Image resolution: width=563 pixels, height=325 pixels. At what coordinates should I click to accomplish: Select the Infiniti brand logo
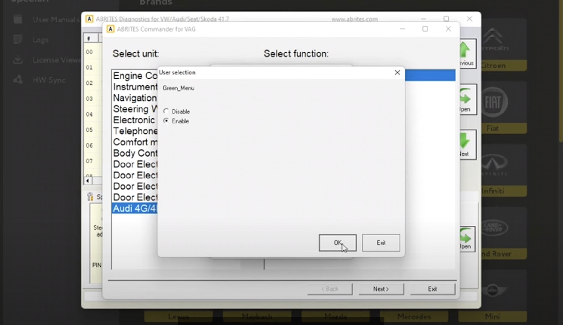click(494, 165)
